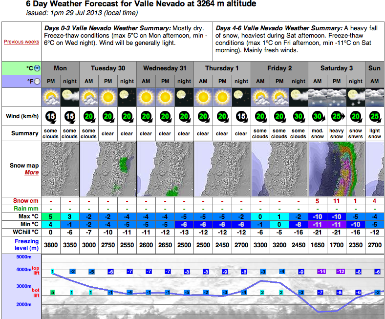Image resolution: width=385 pixels, height=319 pixels.
Task: Click Thursday night clear moon icon
Action: 241,97
